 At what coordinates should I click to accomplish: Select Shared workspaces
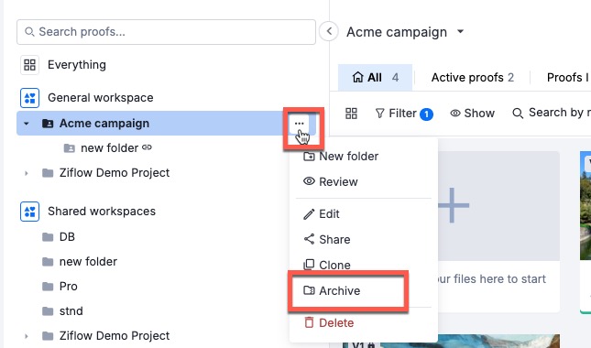(x=102, y=212)
